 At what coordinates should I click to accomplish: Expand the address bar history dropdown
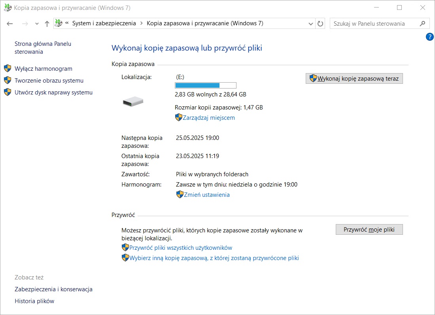tap(311, 24)
